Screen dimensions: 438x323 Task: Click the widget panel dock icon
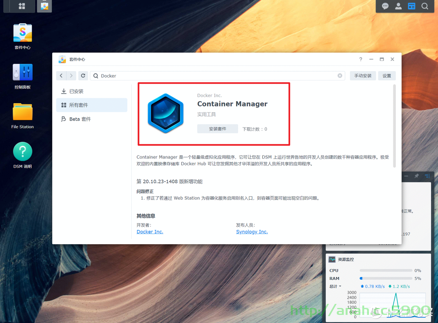427,176
